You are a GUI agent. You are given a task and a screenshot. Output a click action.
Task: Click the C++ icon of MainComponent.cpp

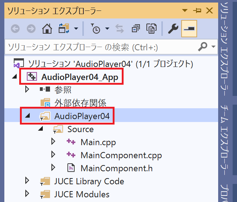71,155
